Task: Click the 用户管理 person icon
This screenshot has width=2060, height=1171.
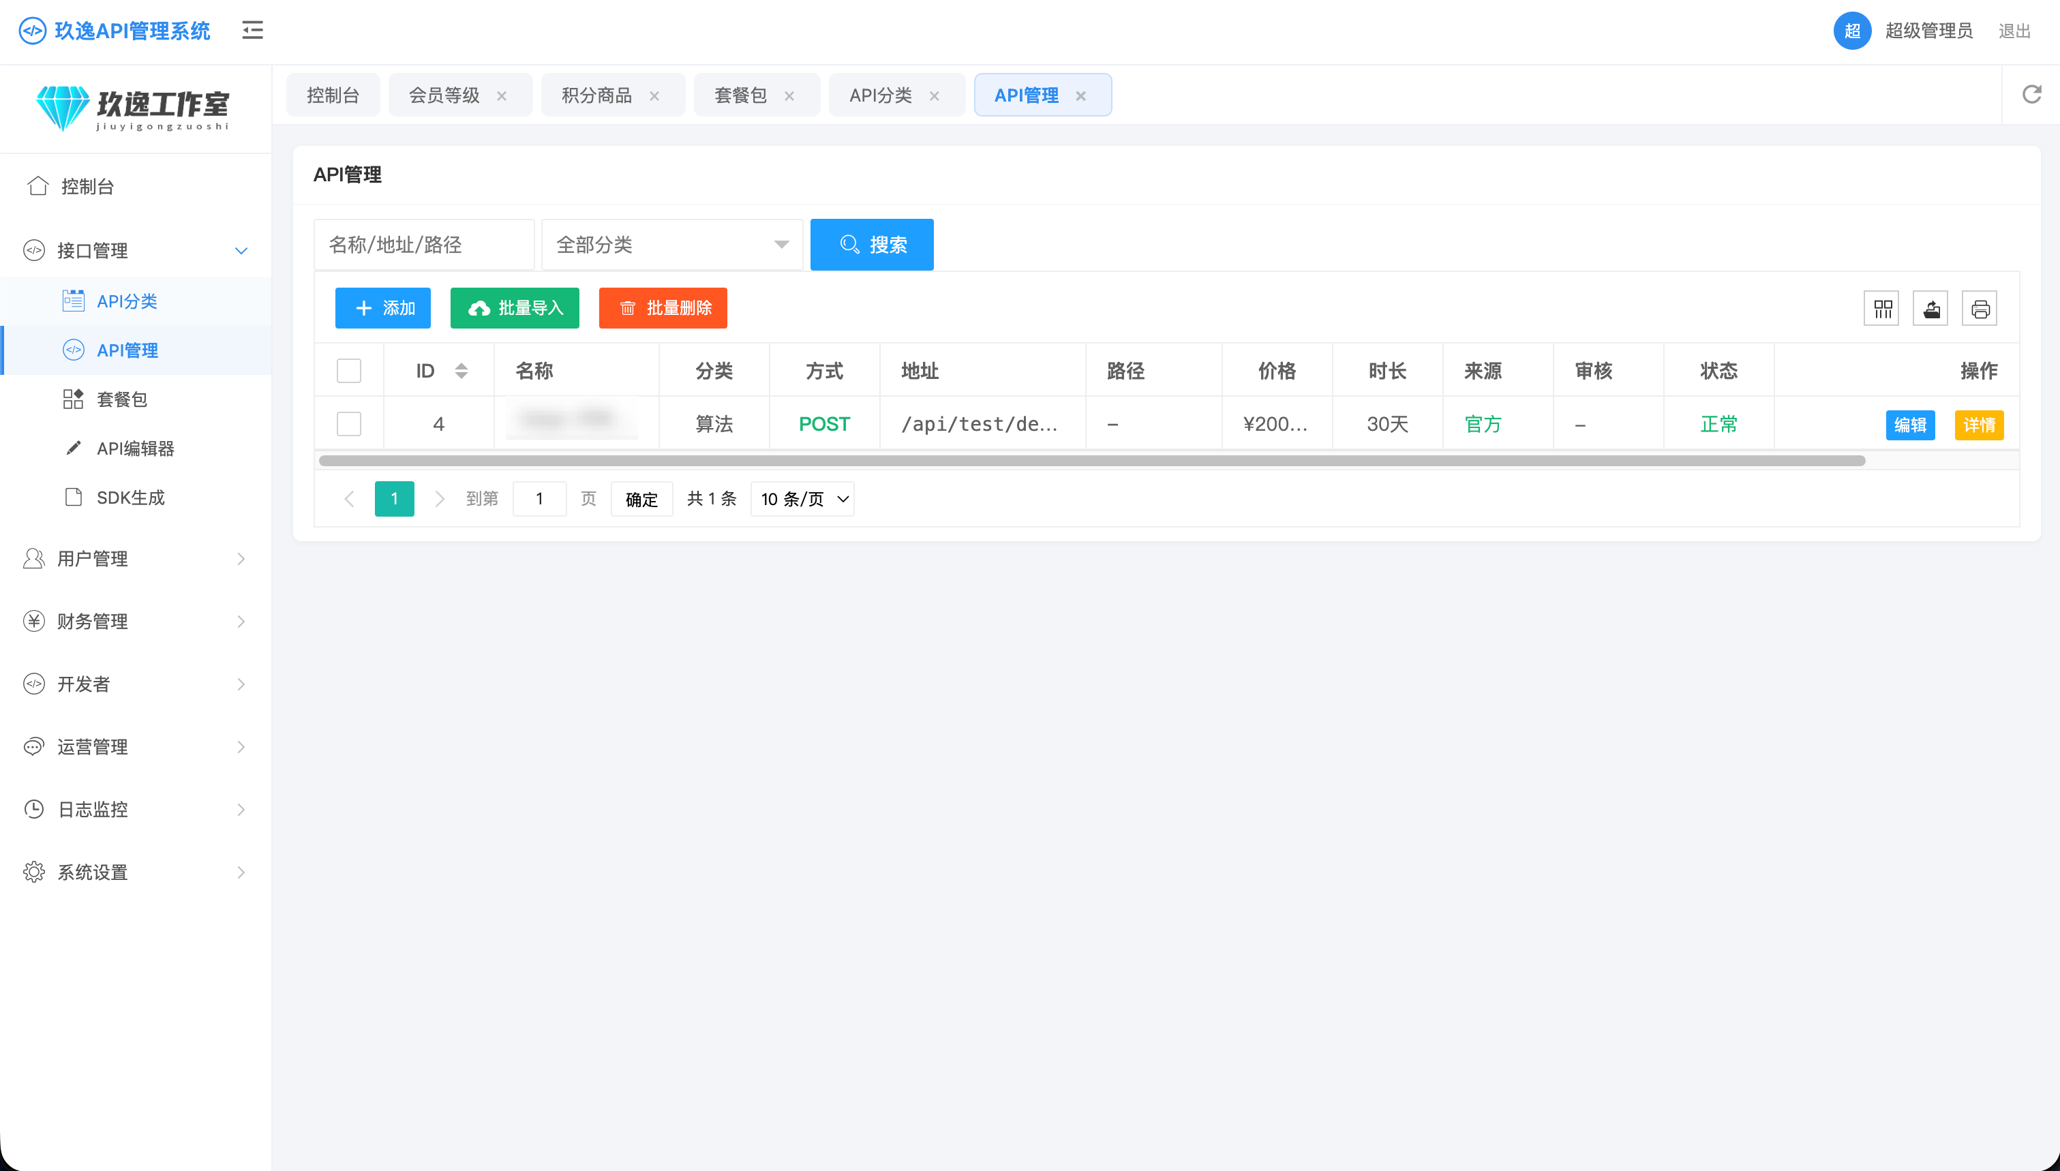Action: coord(34,558)
